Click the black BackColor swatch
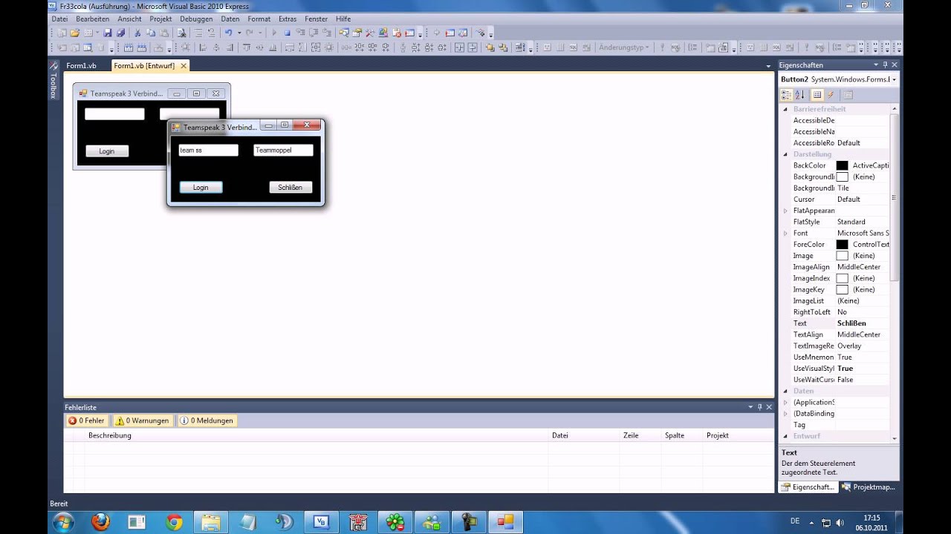 pyautogui.click(x=842, y=165)
